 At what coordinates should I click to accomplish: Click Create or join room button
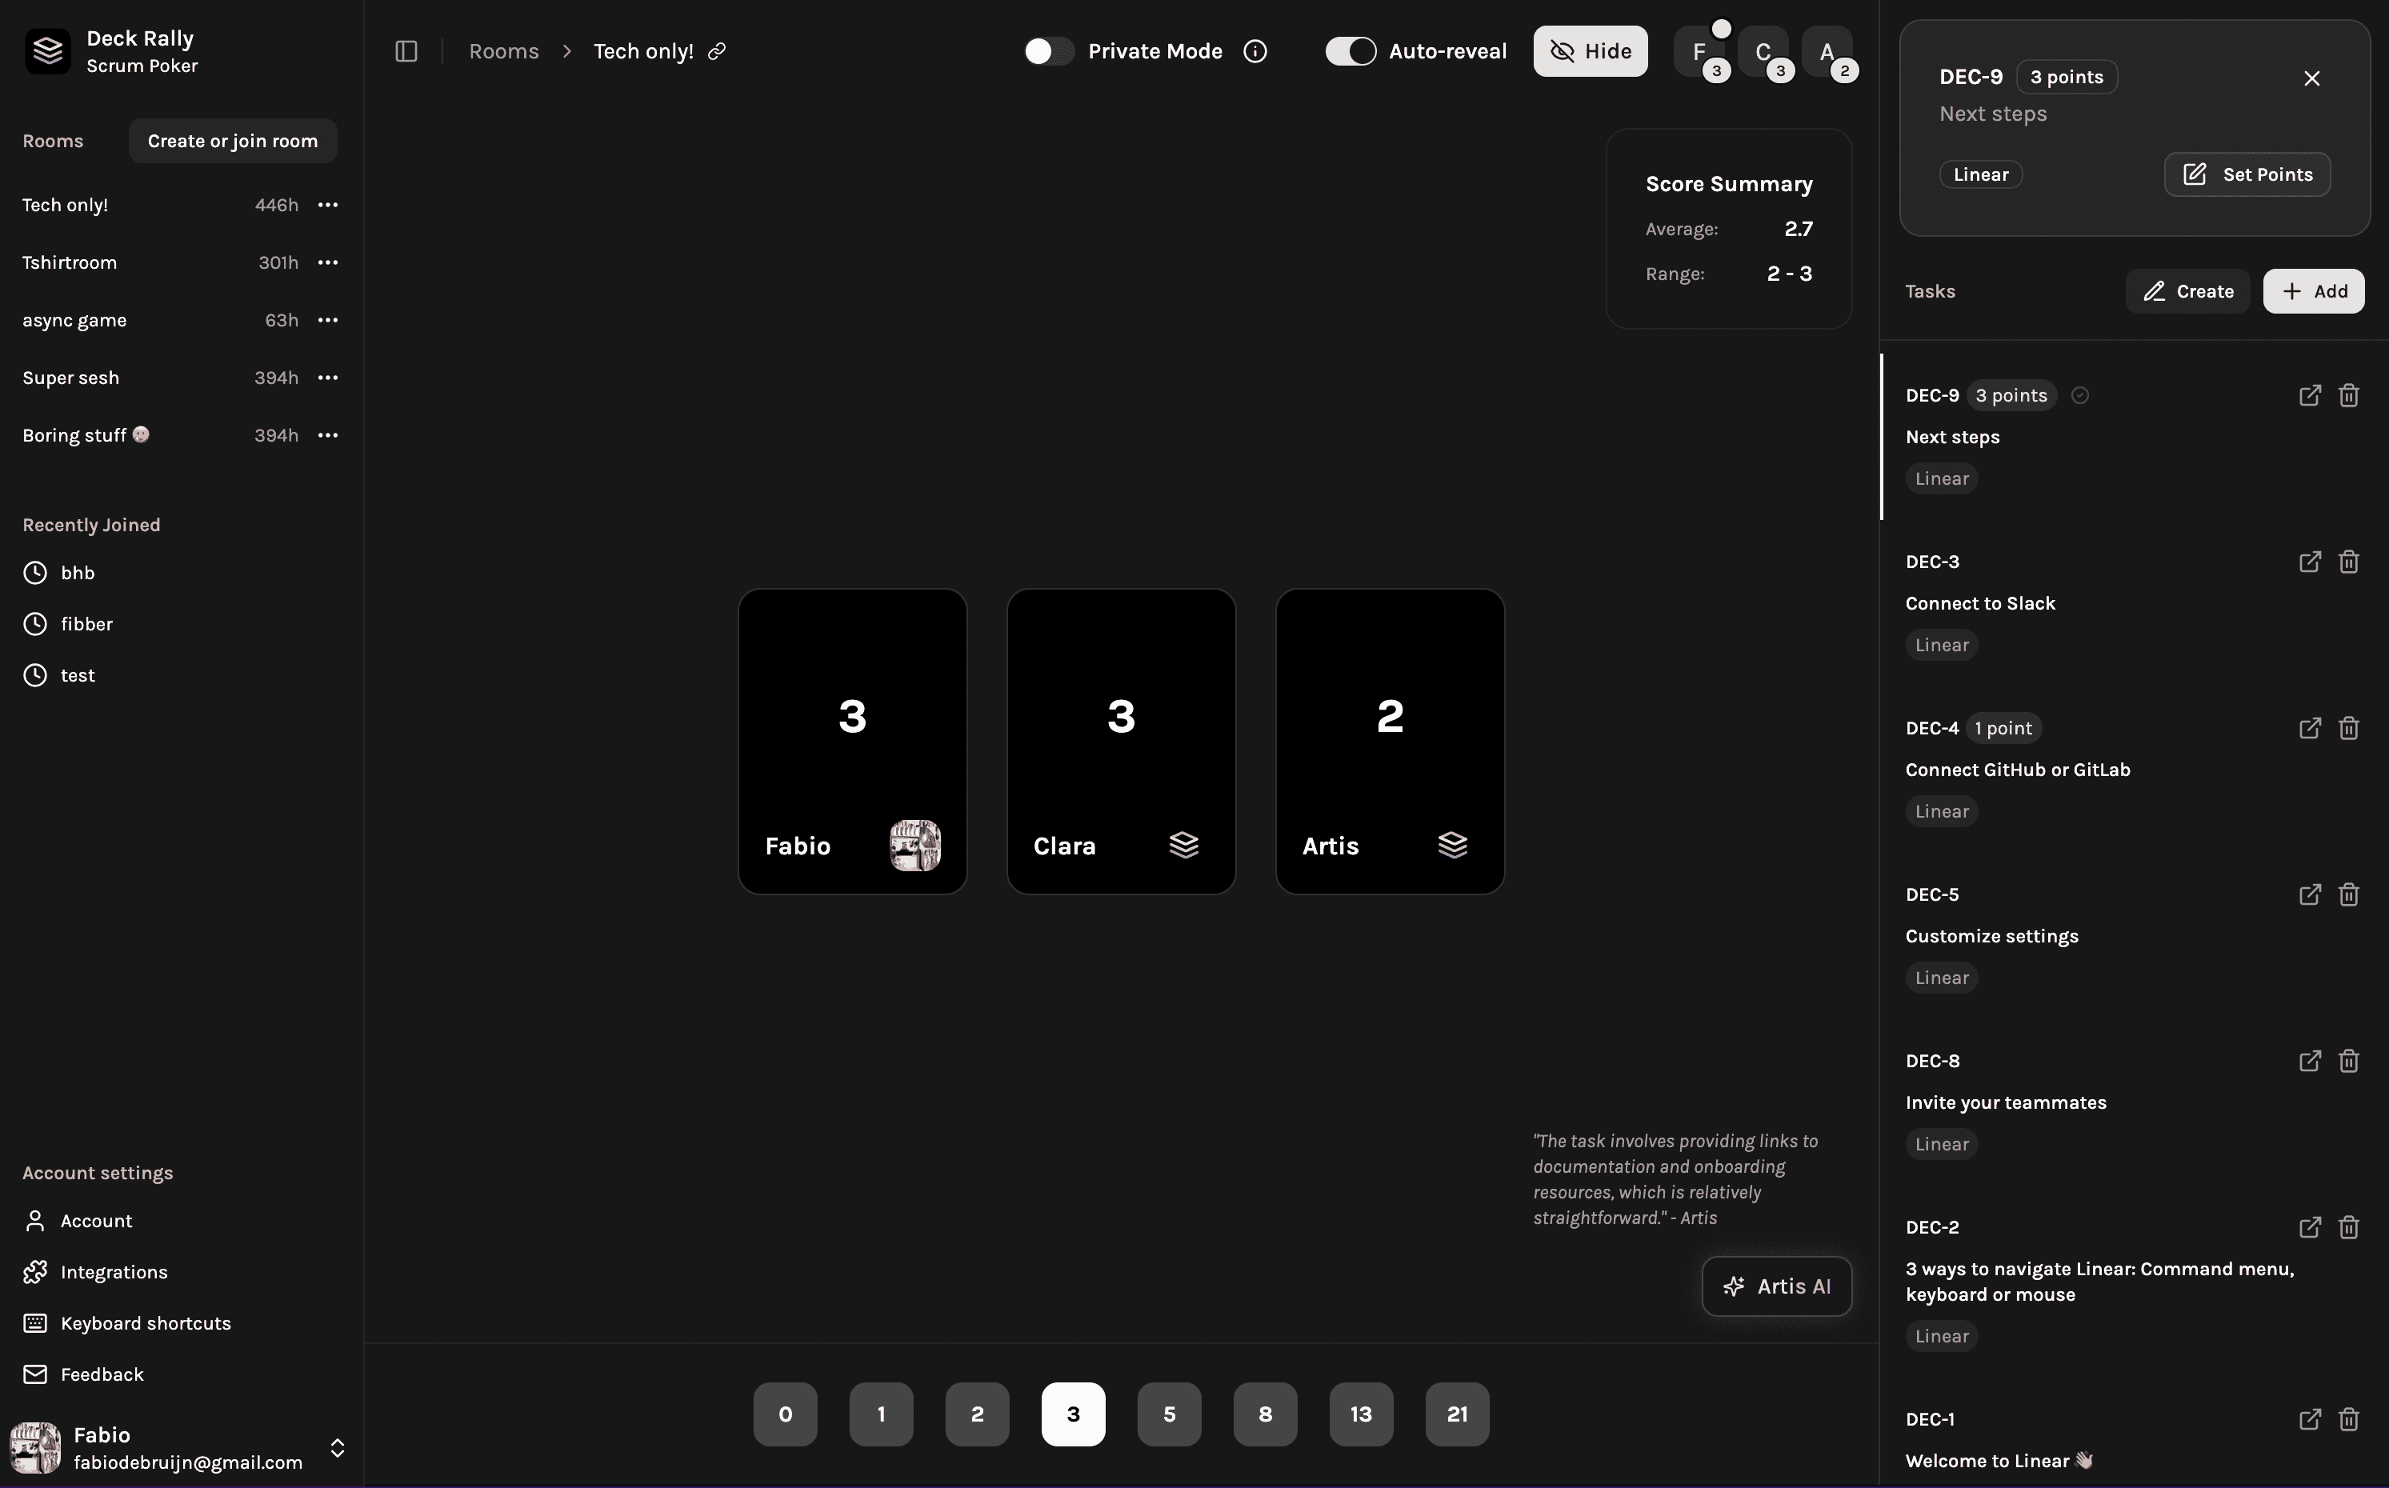point(233,141)
